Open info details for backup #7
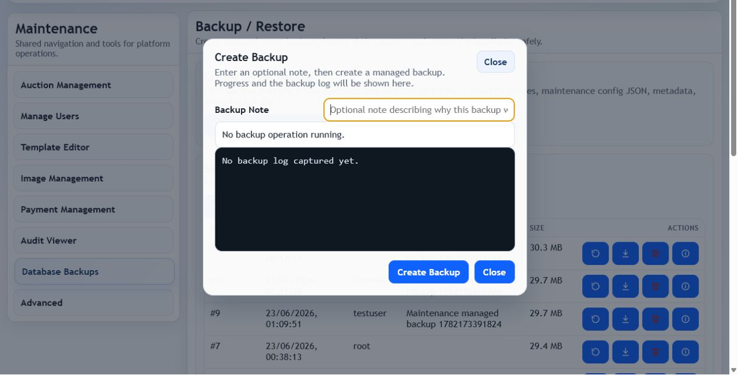Screen dimensions: 738x375 (686, 352)
